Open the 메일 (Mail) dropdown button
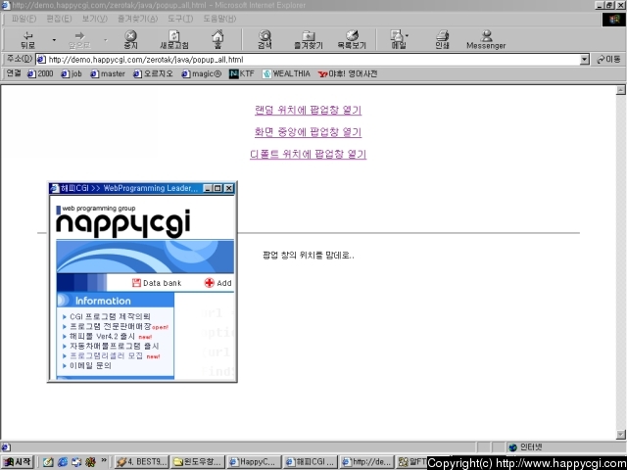Image resolution: width=627 pixels, height=470 pixels. 399,39
